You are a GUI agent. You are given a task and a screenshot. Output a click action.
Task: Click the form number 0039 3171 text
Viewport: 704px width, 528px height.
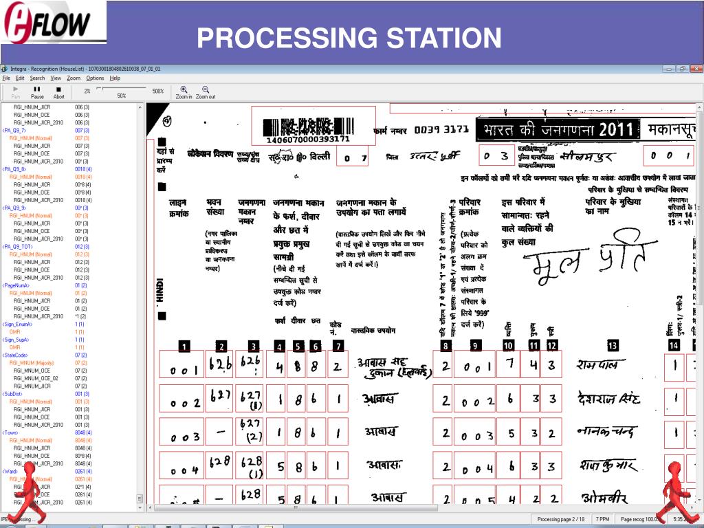[x=441, y=130]
